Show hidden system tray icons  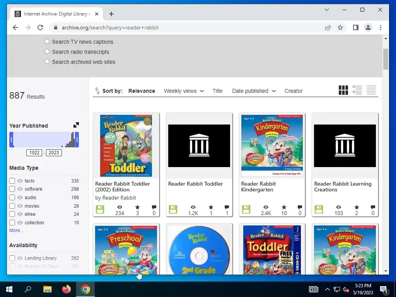[x=327, y=289]
